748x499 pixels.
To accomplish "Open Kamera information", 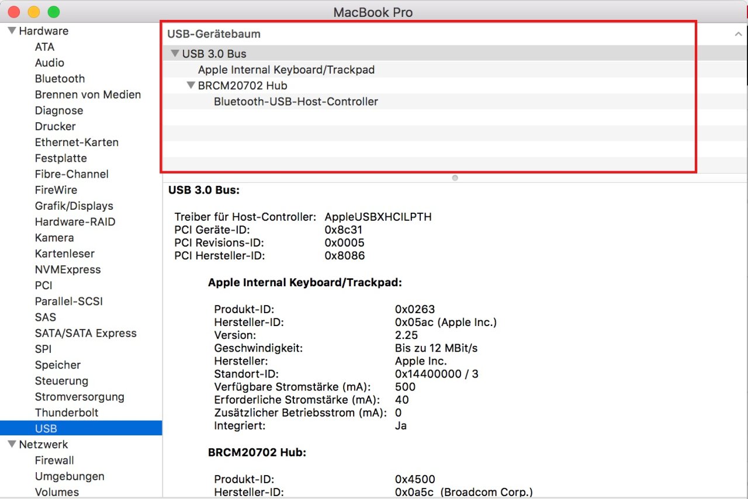I will (54, 237).
